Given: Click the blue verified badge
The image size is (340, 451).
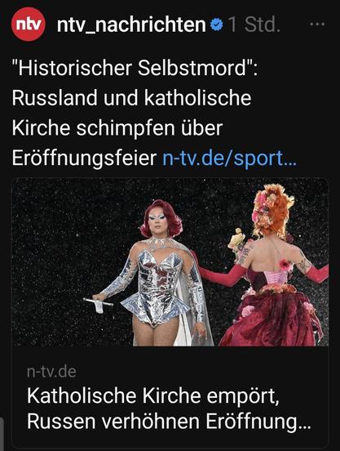Looking at the screenshot, I should click(216, 25).
